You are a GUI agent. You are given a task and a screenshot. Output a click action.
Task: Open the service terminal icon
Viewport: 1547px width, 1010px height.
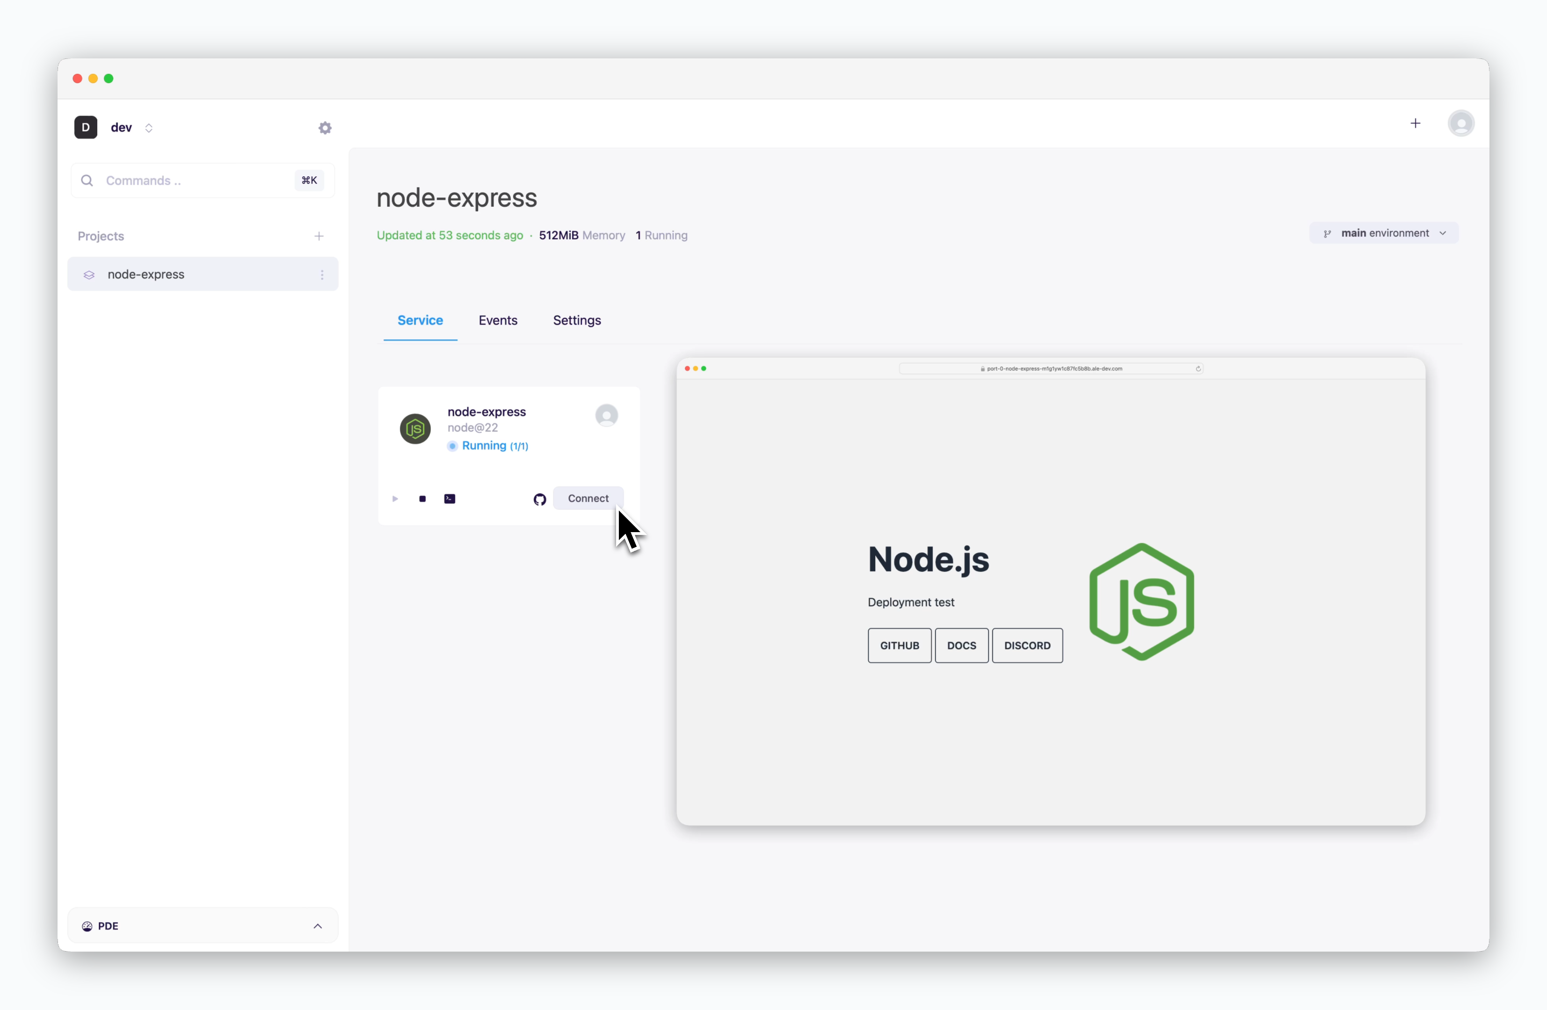click(x=450, y=499)
